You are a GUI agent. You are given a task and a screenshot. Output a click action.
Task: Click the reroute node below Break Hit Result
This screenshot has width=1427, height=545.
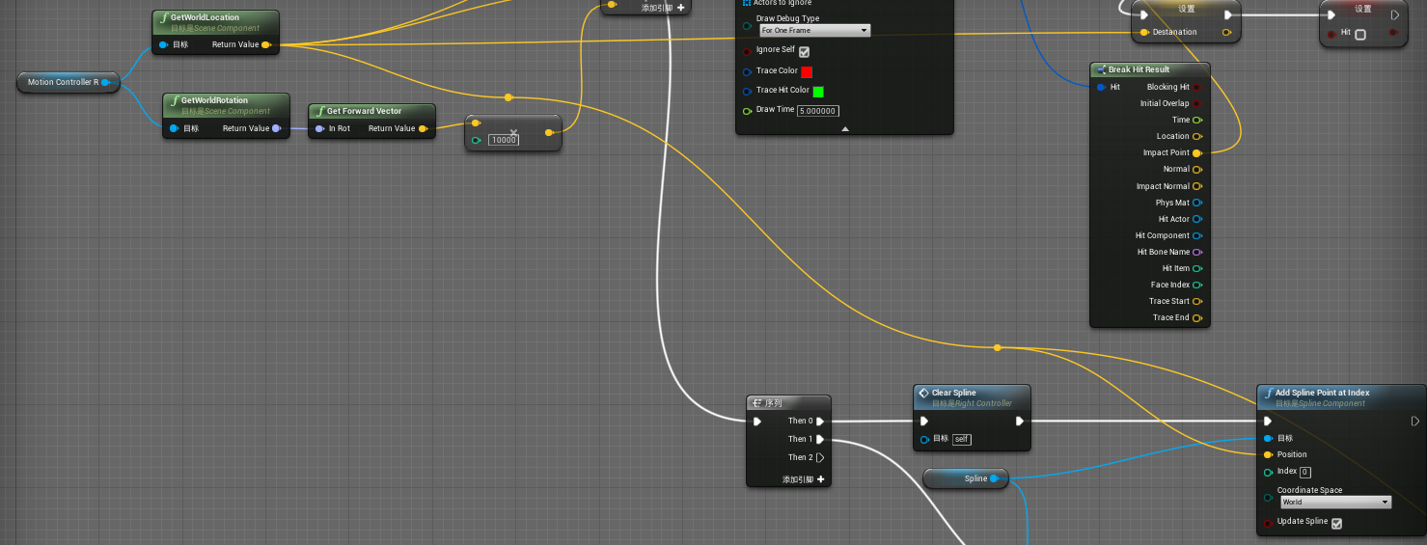pos(998,347)
